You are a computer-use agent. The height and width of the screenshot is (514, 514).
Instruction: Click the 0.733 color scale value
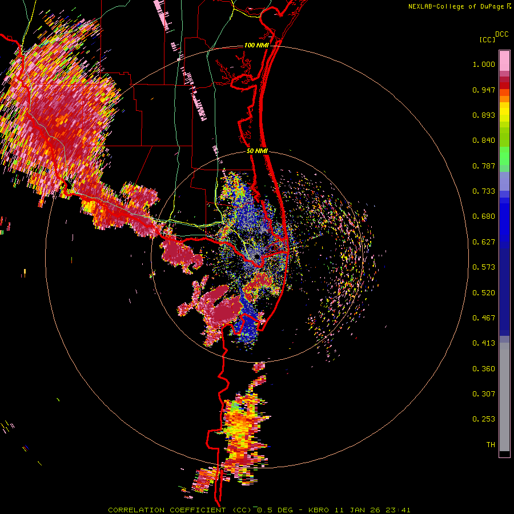click(484, 191)
